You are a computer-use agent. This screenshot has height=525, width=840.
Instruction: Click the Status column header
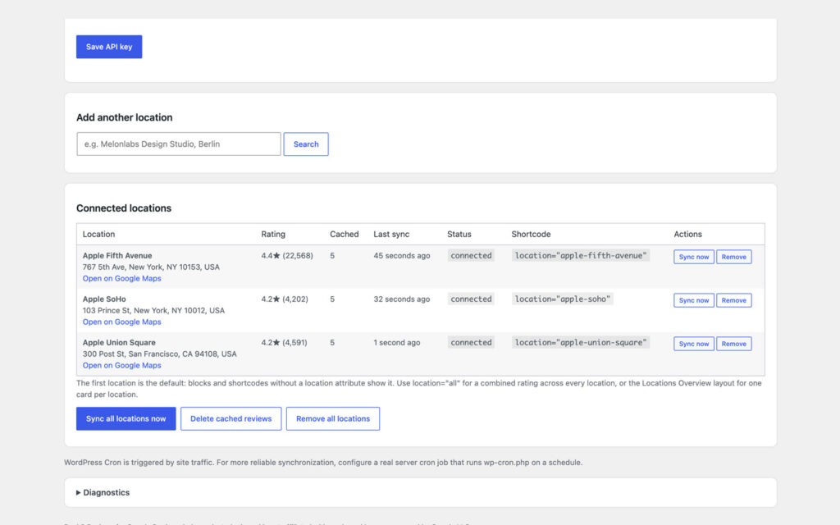(x=459, y=234)
